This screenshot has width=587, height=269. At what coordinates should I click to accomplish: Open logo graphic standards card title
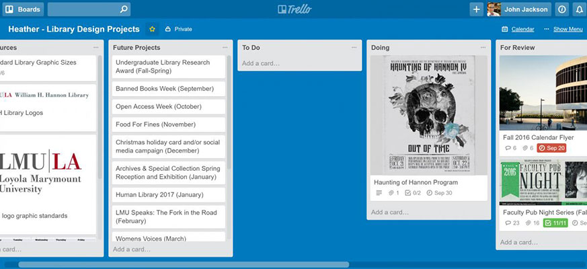click(34, 216)
